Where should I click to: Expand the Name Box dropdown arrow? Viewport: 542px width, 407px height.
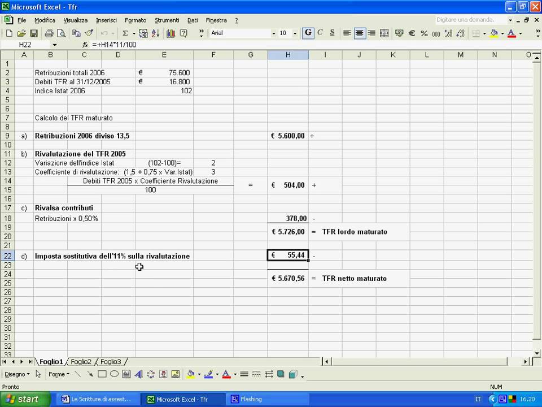pos(55,45)
